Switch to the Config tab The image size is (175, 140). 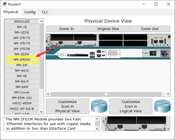coord(30,12)
